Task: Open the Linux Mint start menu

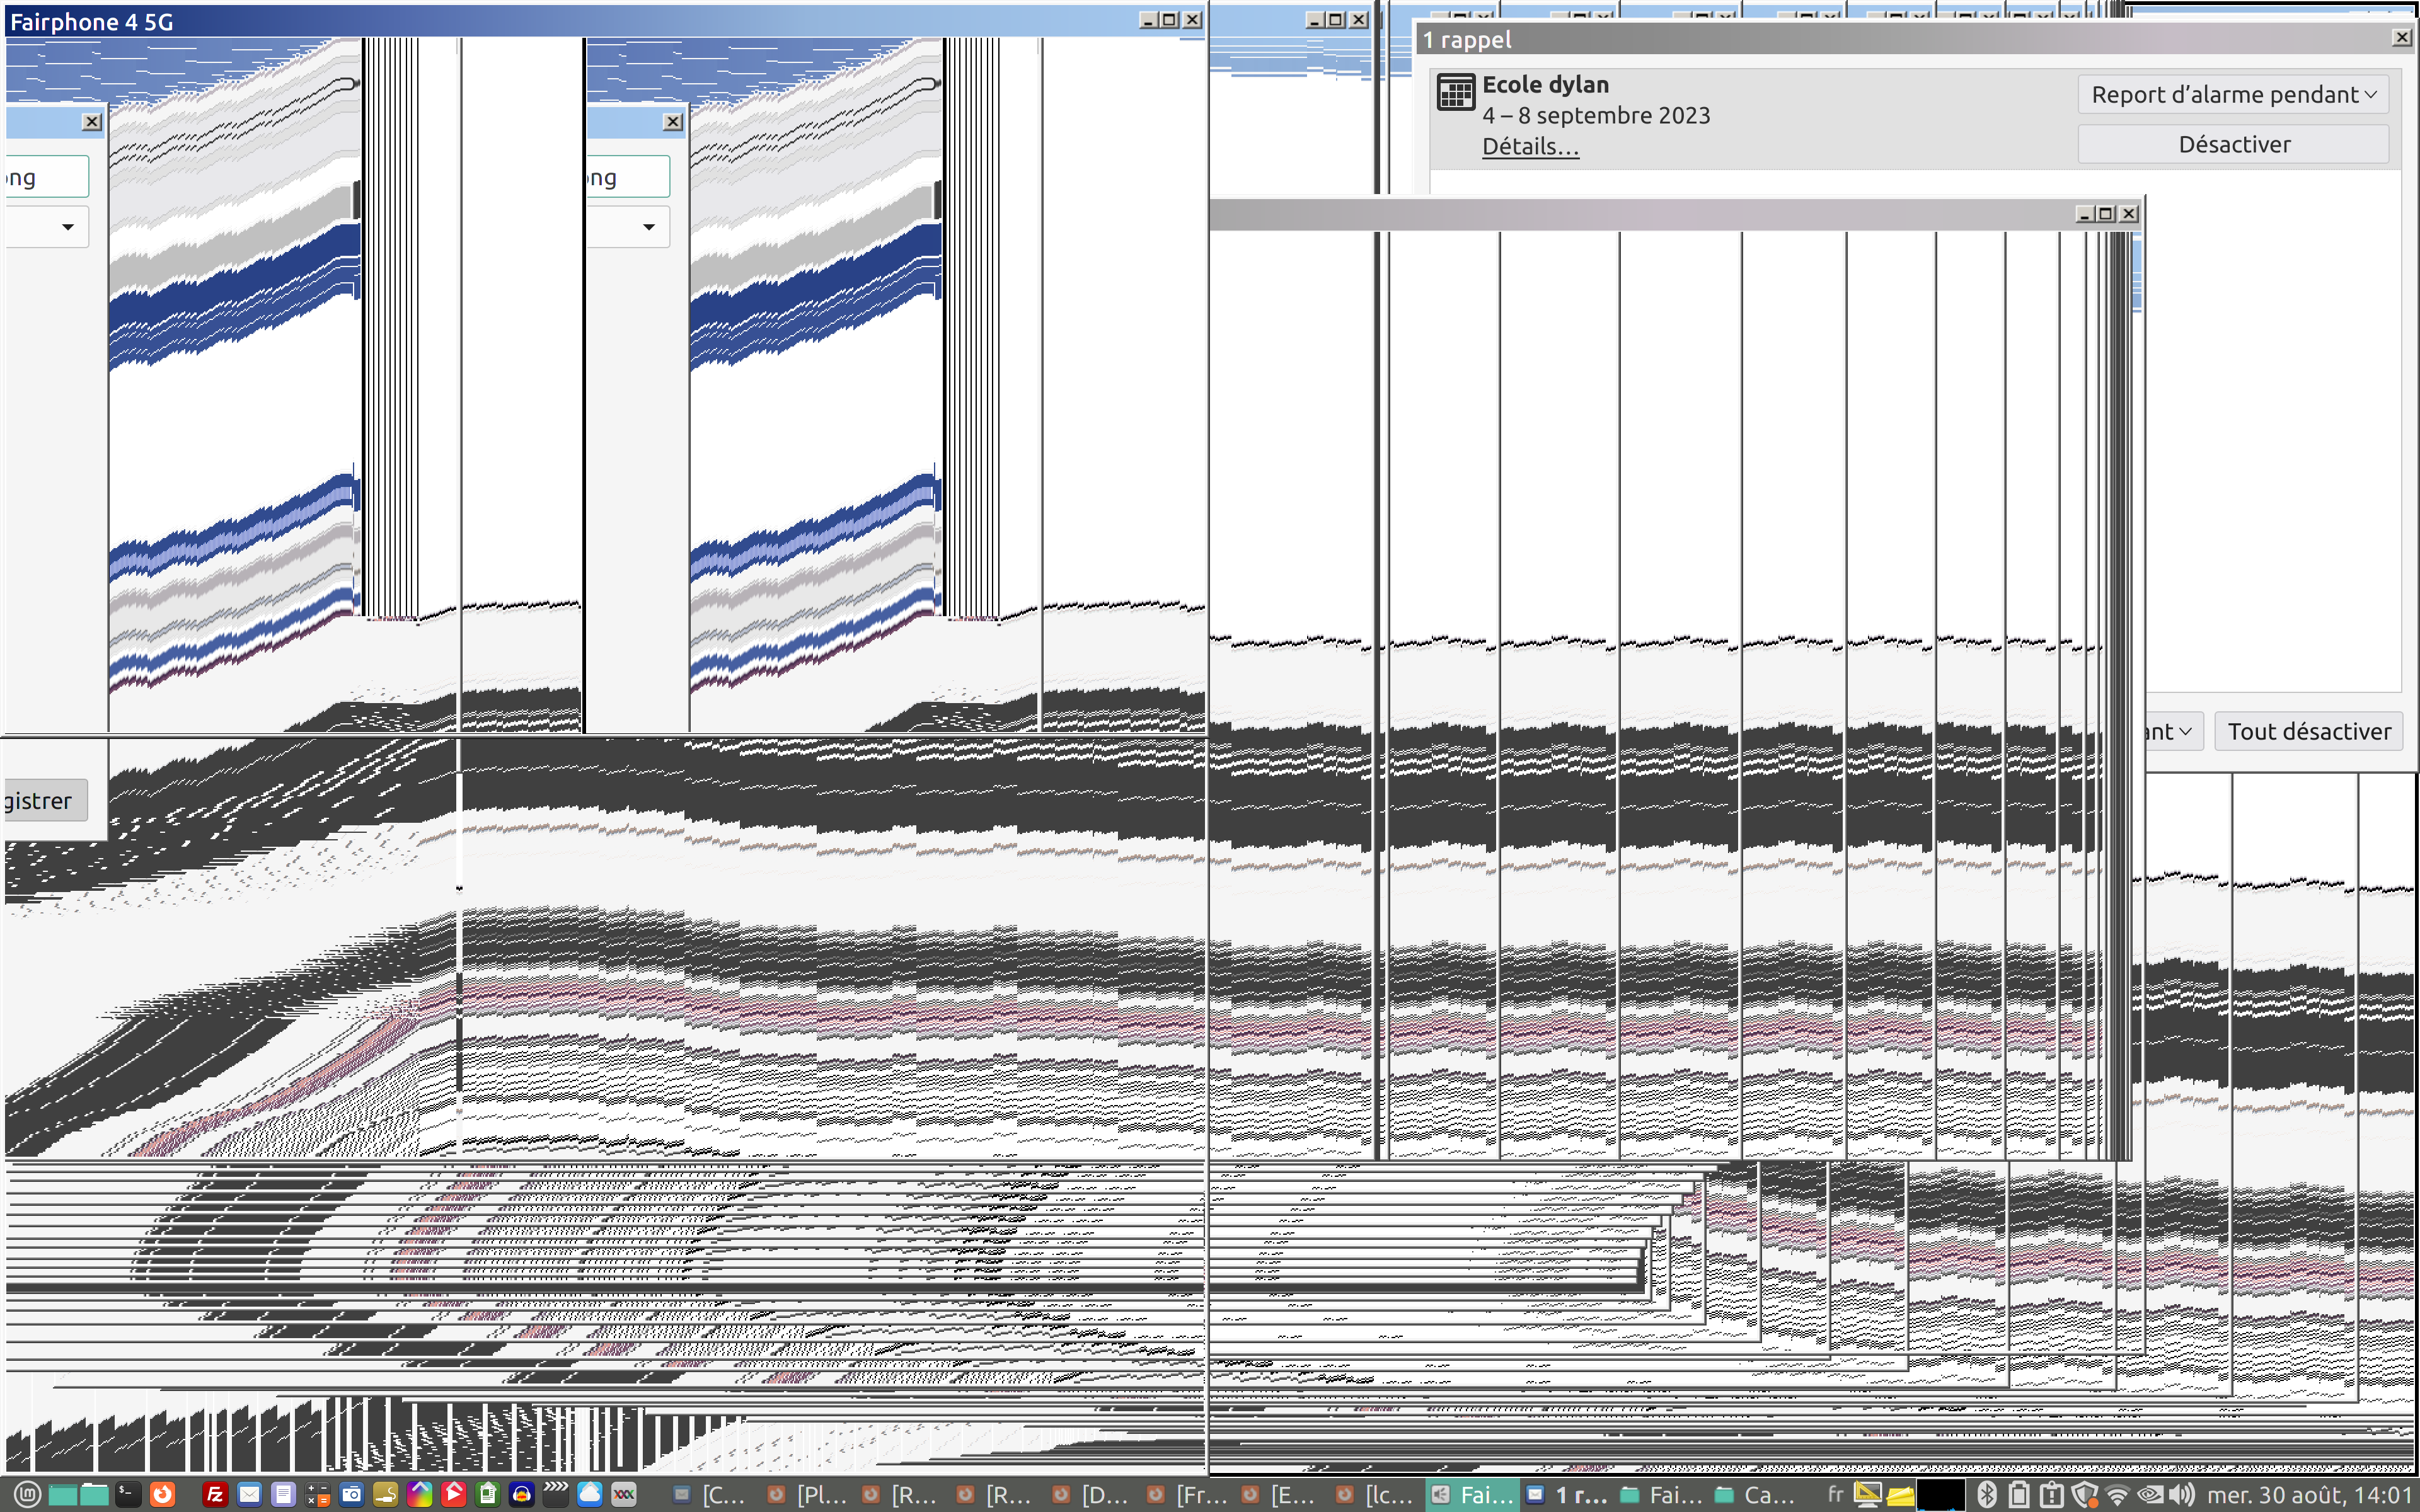Action: pyautogui.click(x=27, y=1494)
